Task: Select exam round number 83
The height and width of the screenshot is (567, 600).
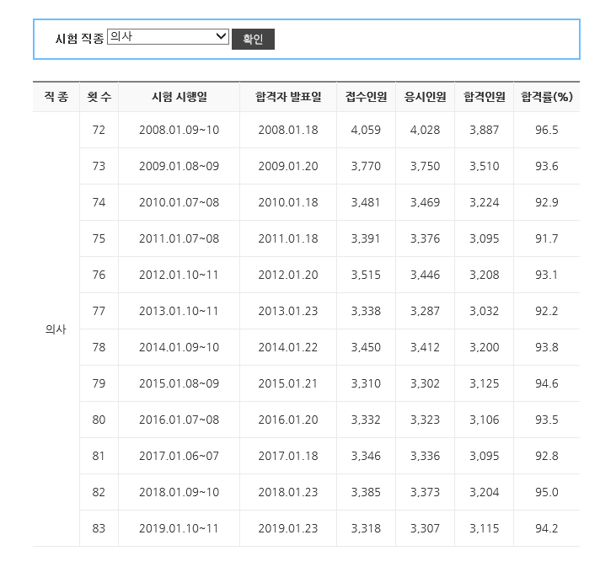Action: 99,528
